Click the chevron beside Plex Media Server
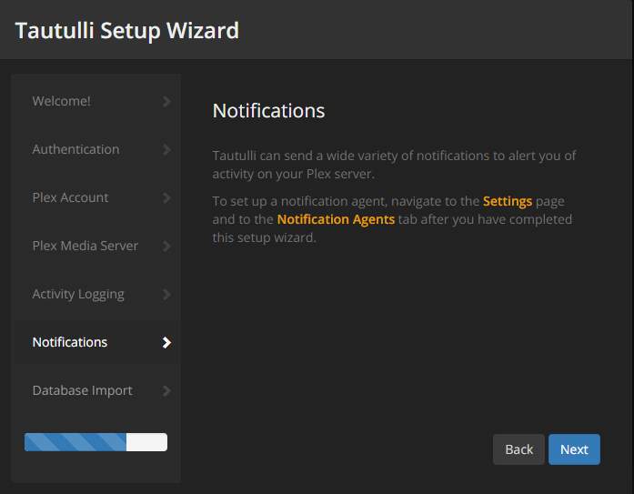 point(166,247)
